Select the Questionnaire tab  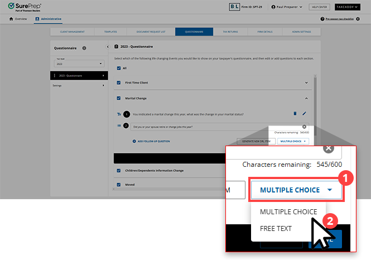(194, 32)
